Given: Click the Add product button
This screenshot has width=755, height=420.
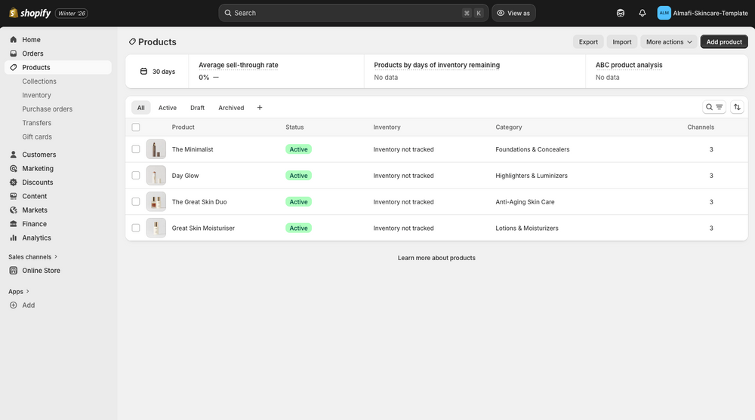Looking at the screenshot, I should pyautogui.click(x=723, y=42).
